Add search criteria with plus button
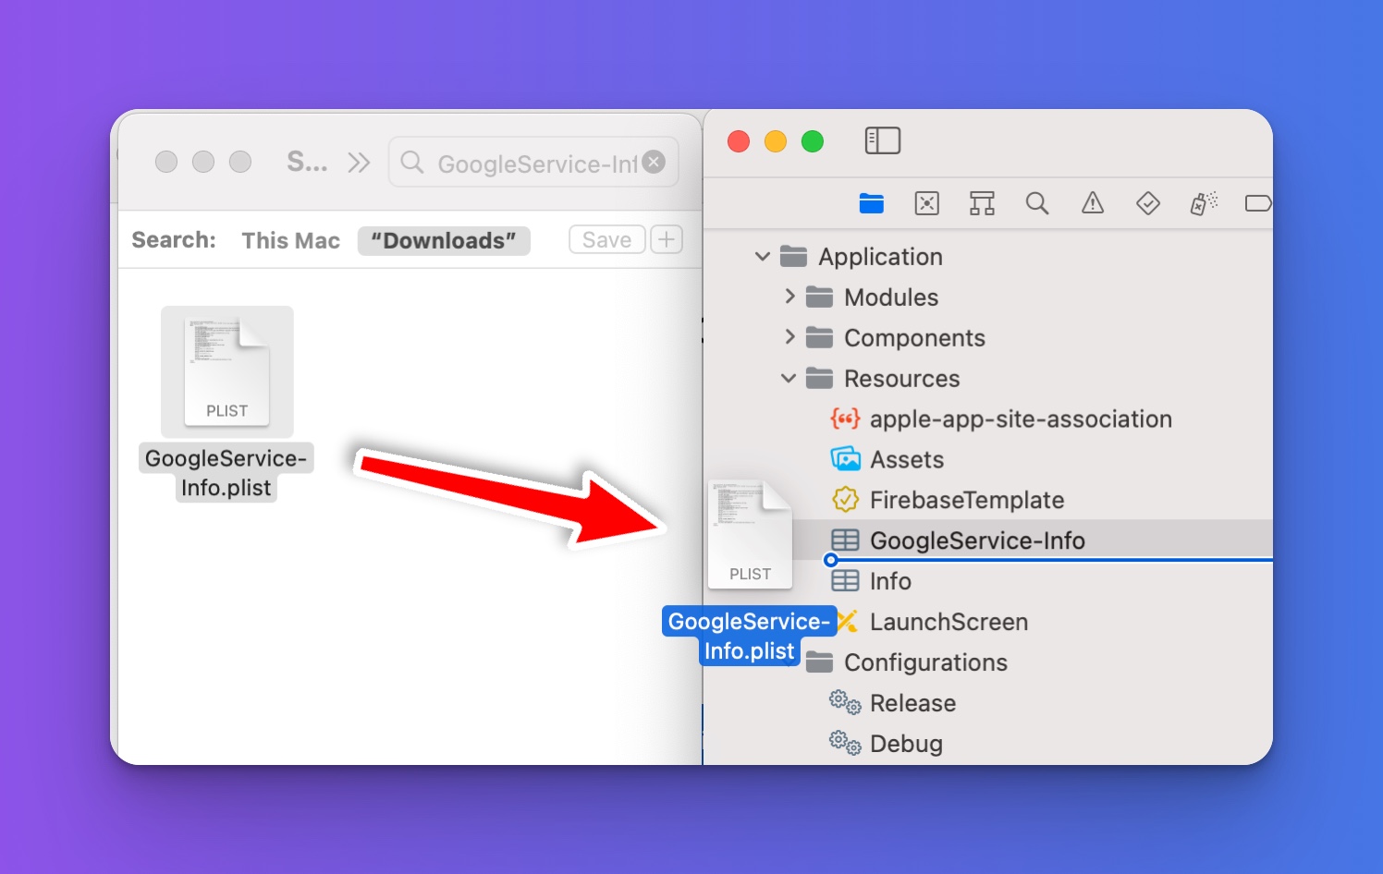The height and width of the screenshot is (874, 1383). coord(667,239)
